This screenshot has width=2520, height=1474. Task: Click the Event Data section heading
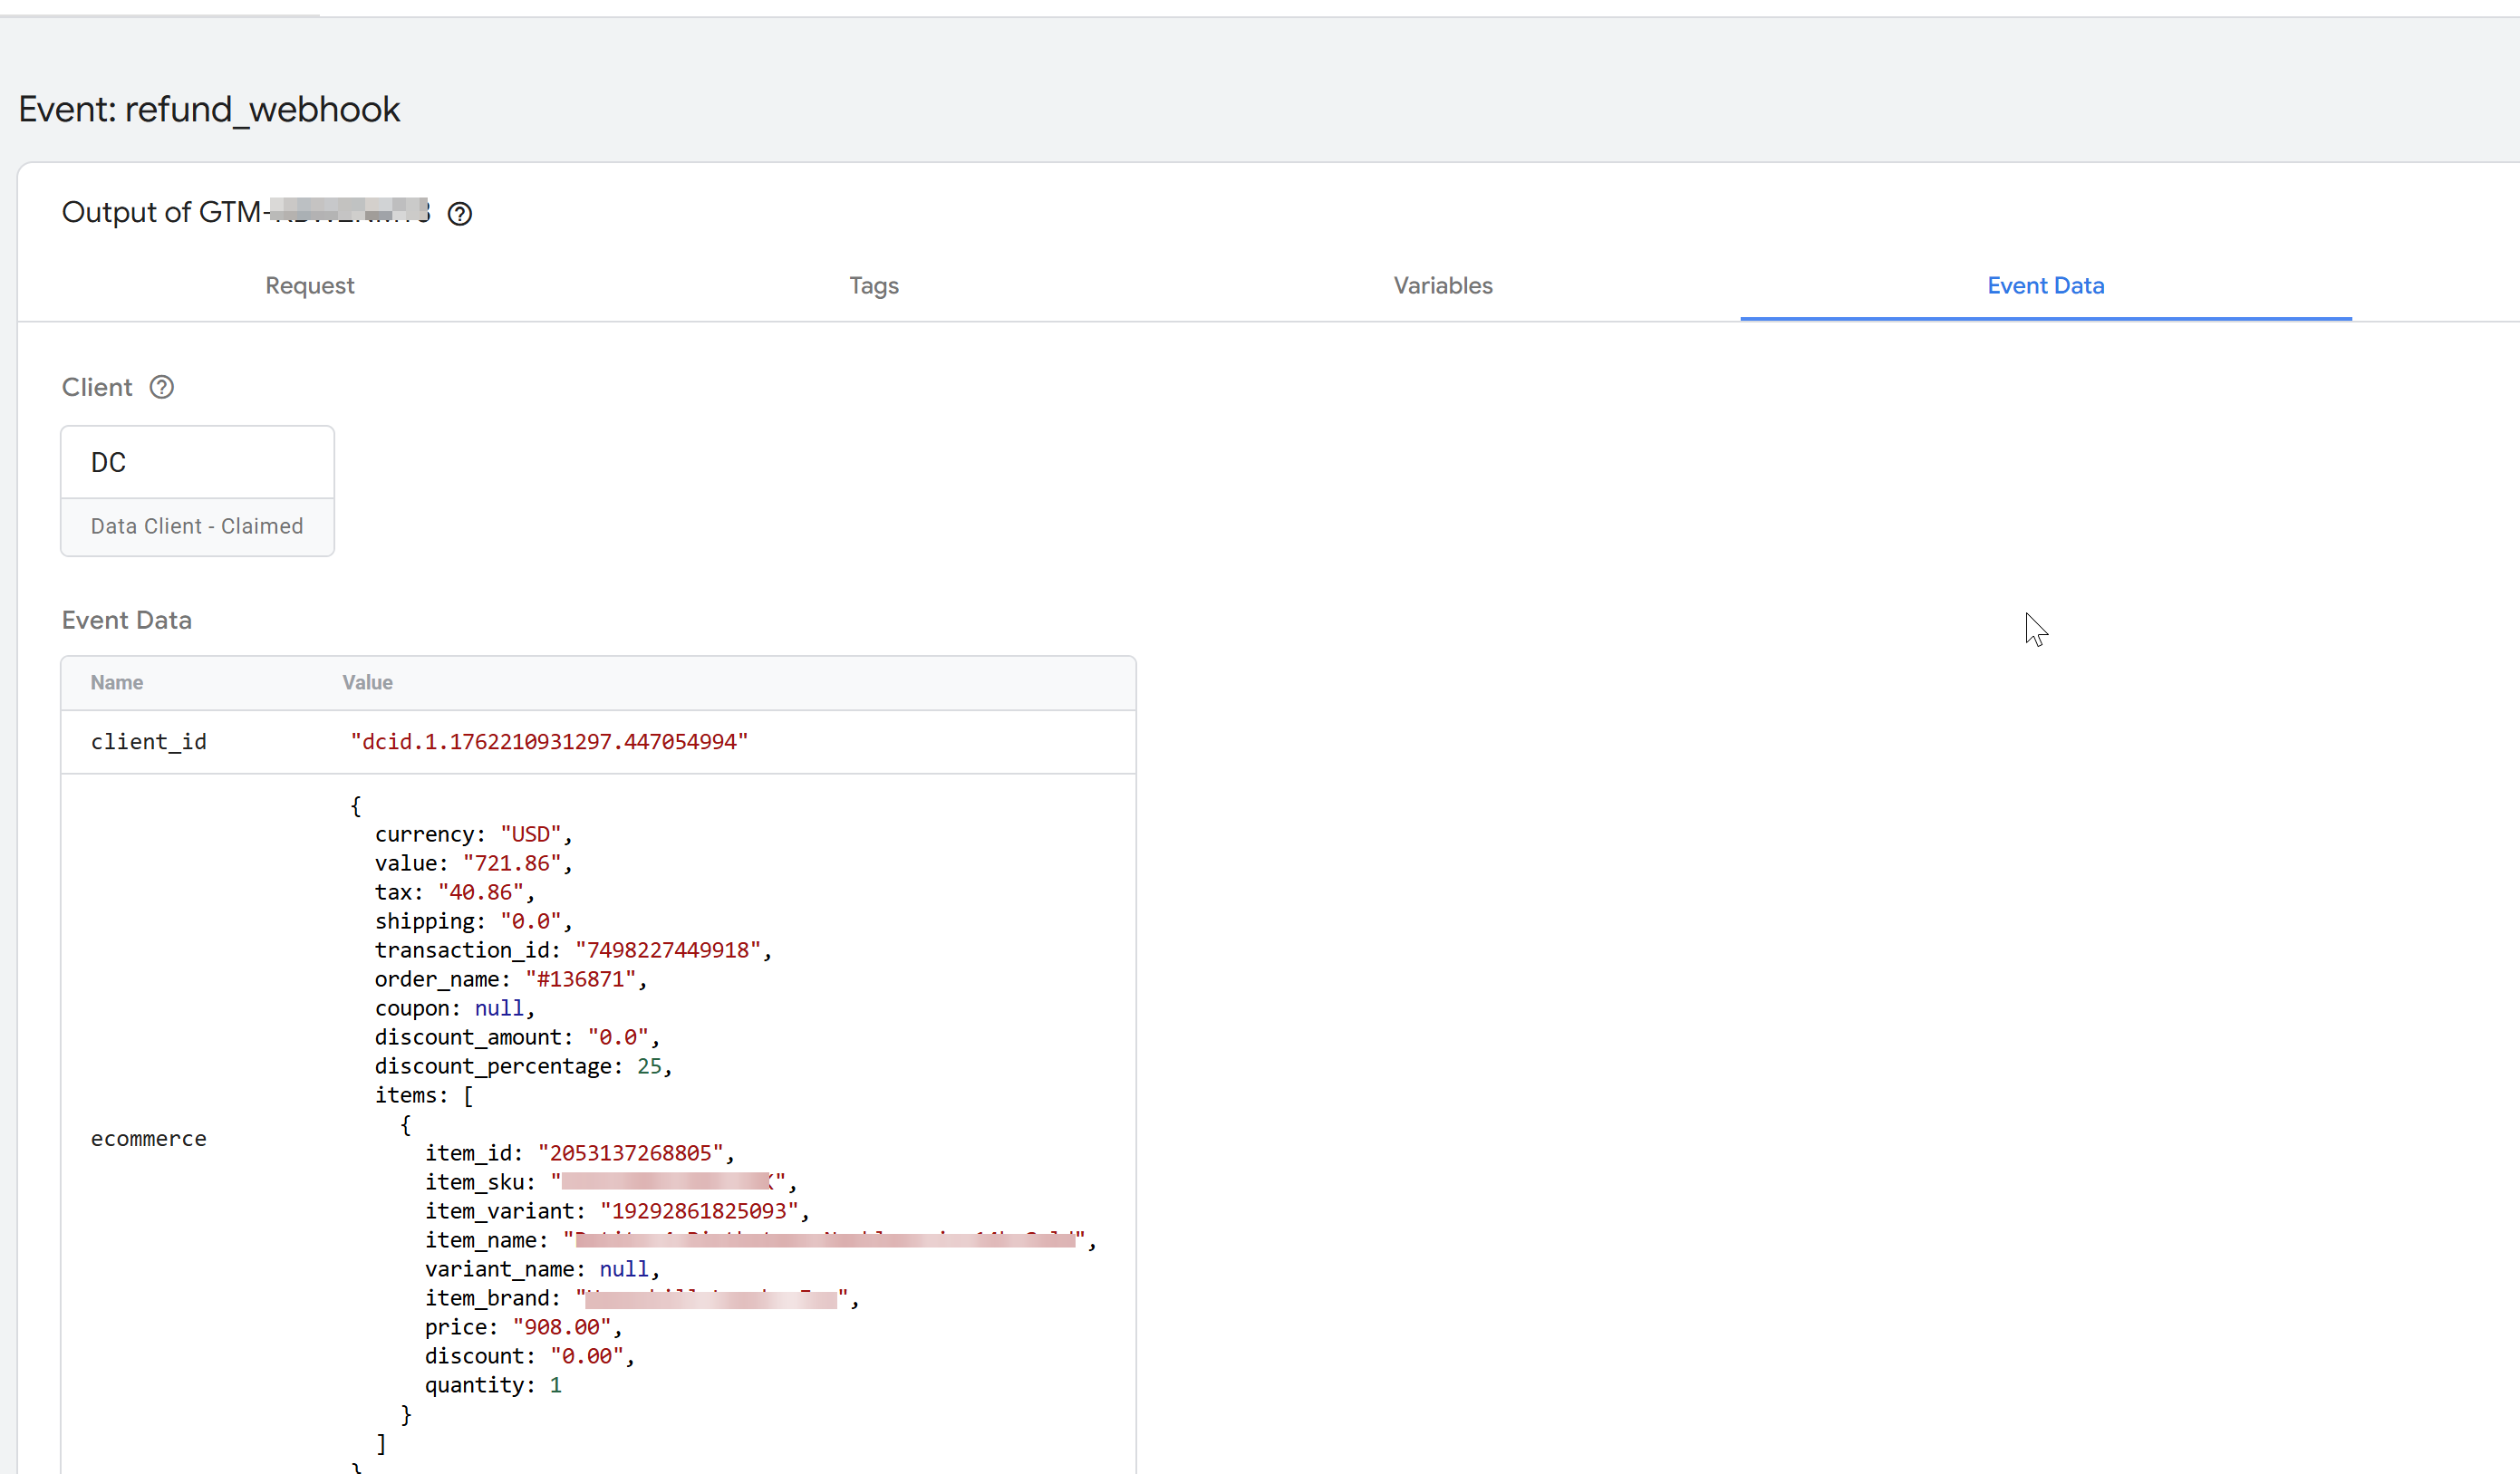[x=127, y=620]
